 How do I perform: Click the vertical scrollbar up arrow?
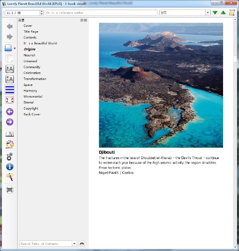(x=235, y=20)
